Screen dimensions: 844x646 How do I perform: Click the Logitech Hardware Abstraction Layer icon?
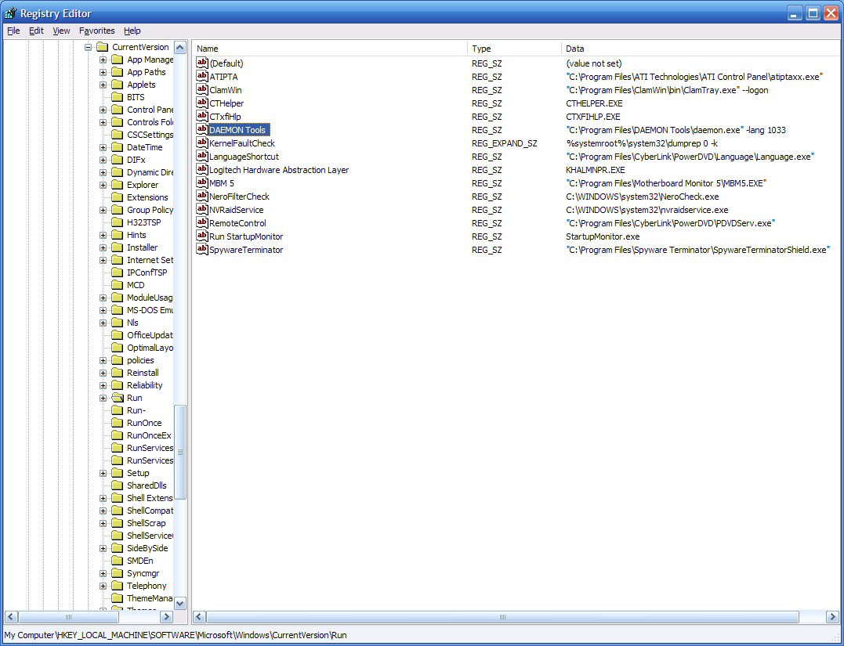(202, 170)
